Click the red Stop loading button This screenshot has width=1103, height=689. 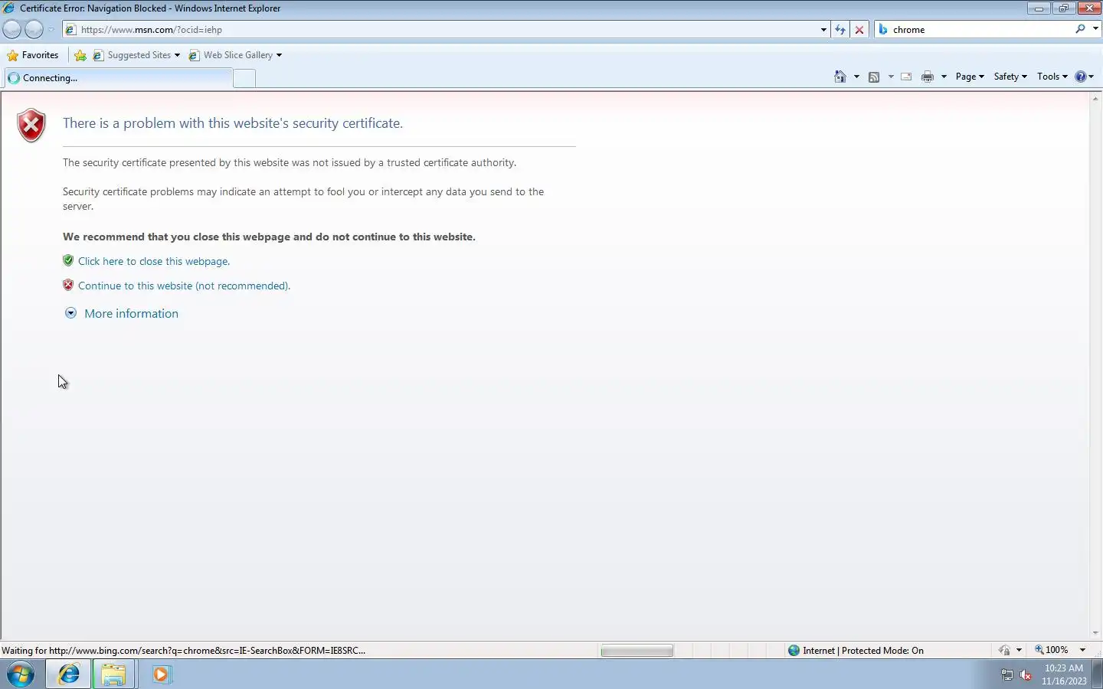coord(859,30)
